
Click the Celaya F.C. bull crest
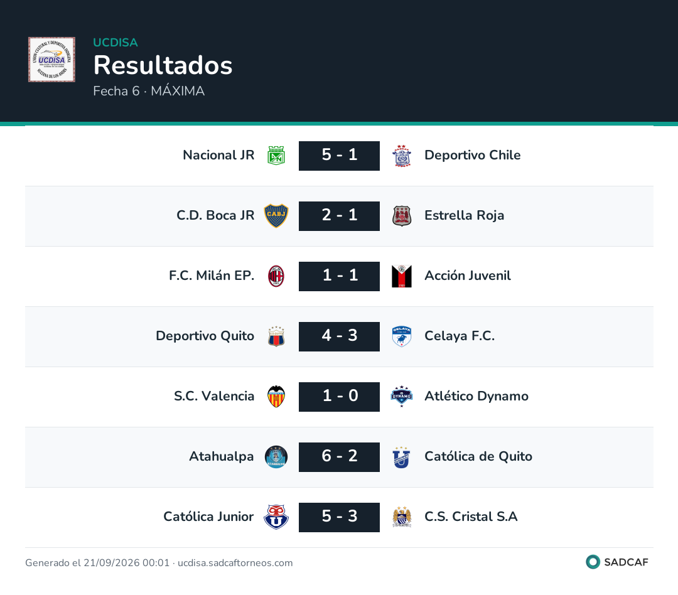pos(402,336)
